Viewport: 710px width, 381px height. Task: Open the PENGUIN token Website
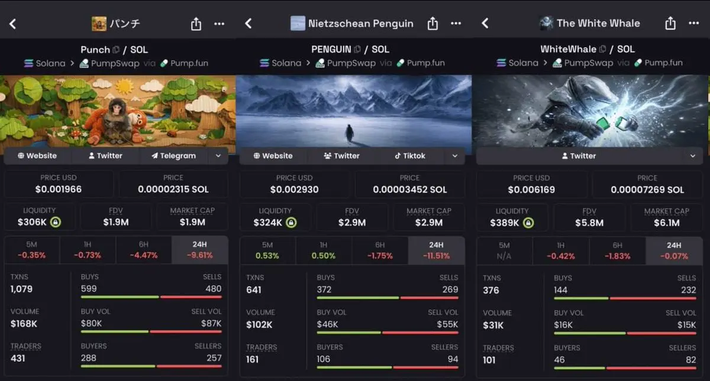(x=273, y=156)
